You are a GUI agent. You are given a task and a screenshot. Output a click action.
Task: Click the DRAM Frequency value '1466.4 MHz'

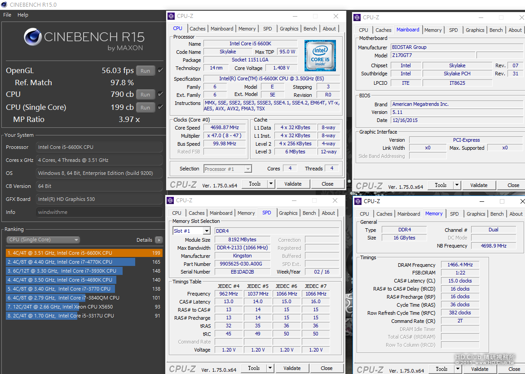coord(460,265)
